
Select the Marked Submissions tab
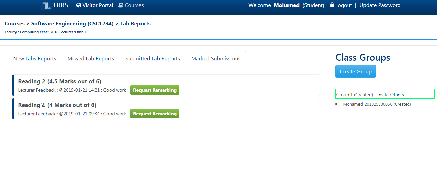pos(216,59)
